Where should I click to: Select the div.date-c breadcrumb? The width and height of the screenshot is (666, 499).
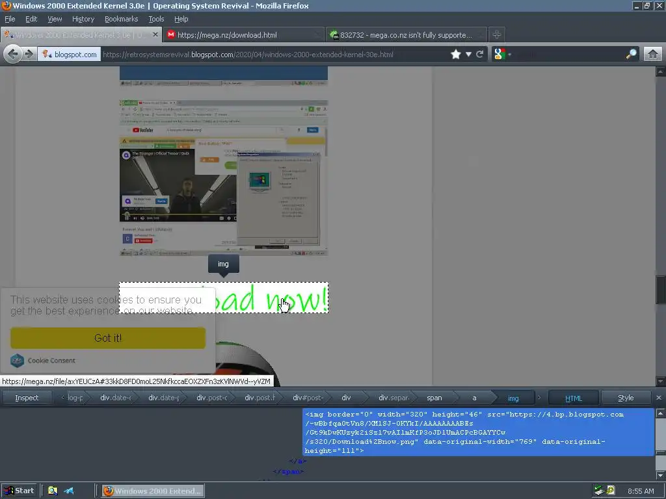pos(116,398)
